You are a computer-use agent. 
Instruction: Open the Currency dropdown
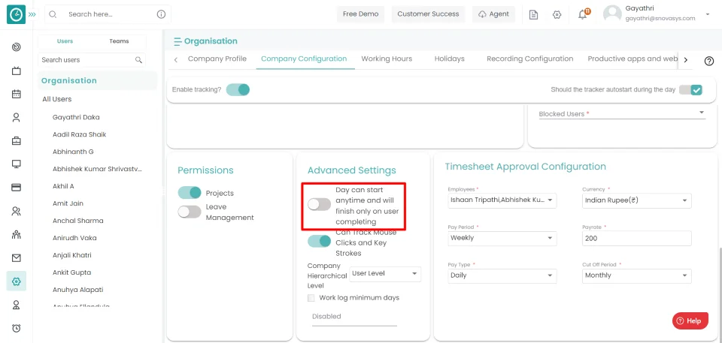(x=636, y=200)
